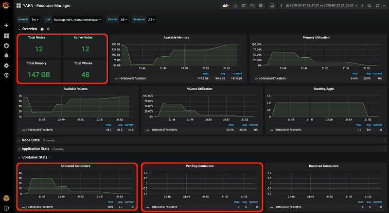
Task: Open the Interval 1m dropdown
Action: click(35, 19)
